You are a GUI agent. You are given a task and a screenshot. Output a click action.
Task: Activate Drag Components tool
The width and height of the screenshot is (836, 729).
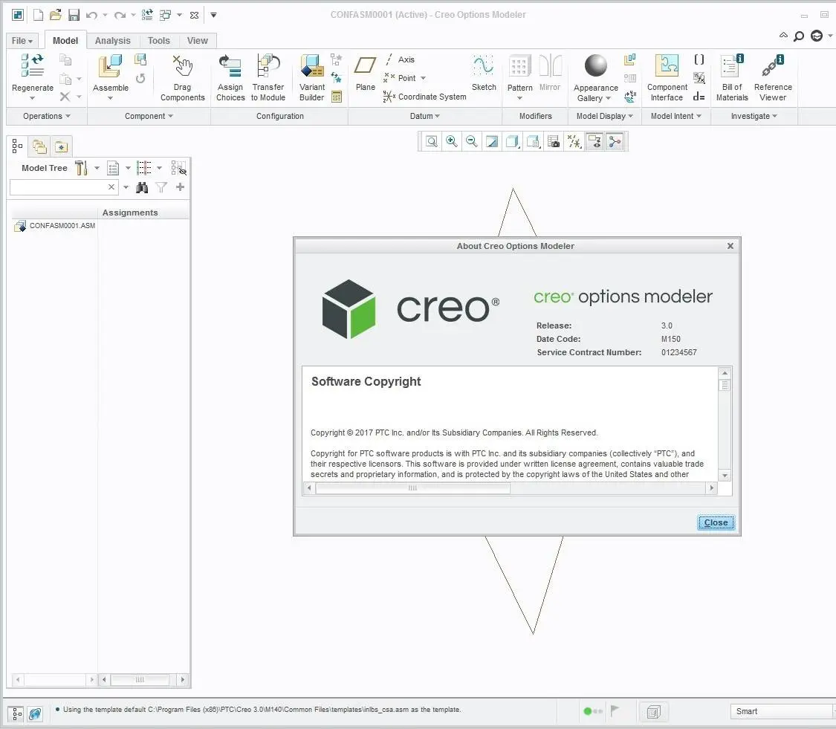click(182, 77)
